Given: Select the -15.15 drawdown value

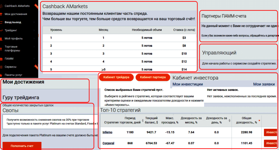Looking at the screenshot, I should click(170, 132).
